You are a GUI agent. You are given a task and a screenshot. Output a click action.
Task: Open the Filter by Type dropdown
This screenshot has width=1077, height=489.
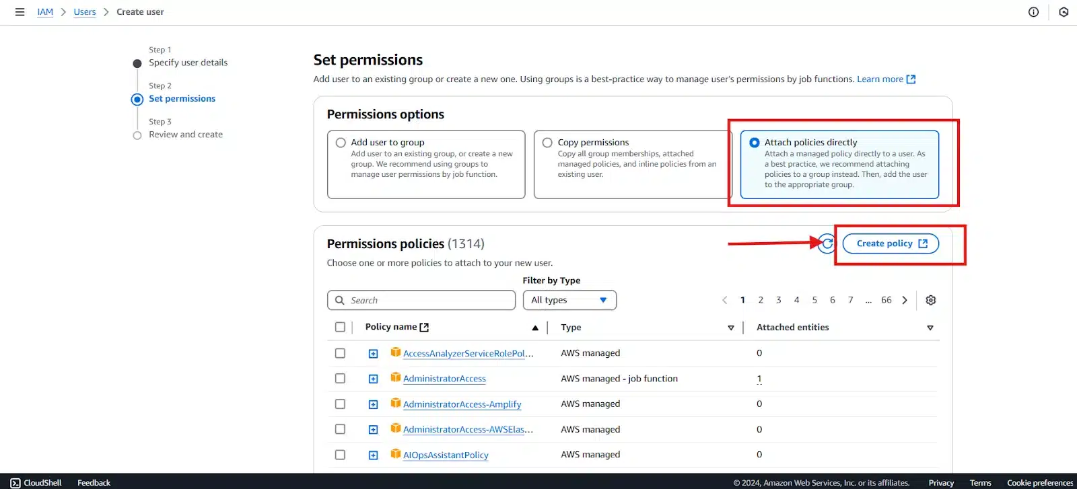tap(569, 300)
